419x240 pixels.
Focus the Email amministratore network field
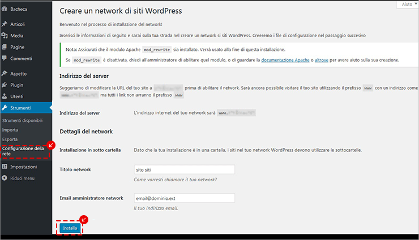pyautogui.click(x=184, y=198)
